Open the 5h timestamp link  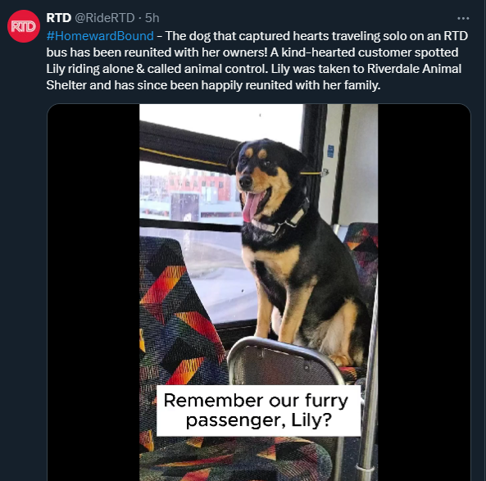pyautogui.click(x=152, y=18)
